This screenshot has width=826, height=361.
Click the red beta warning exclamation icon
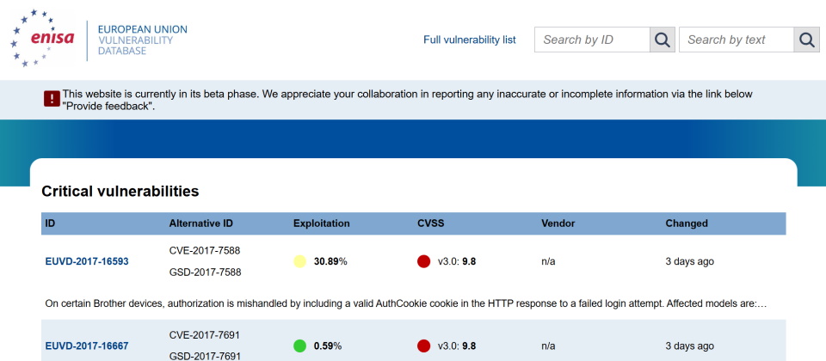tap(52, 99)
